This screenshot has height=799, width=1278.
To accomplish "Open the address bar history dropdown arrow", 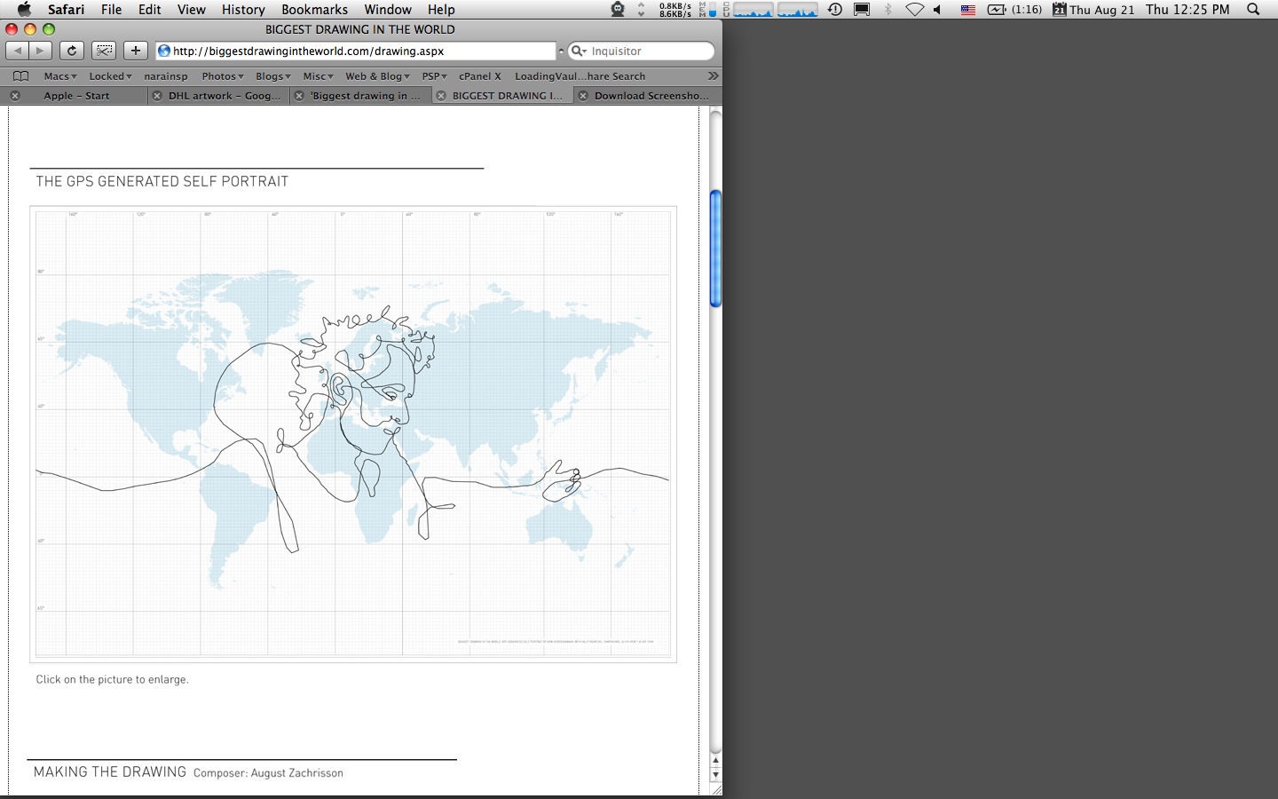I will [561, 51].
